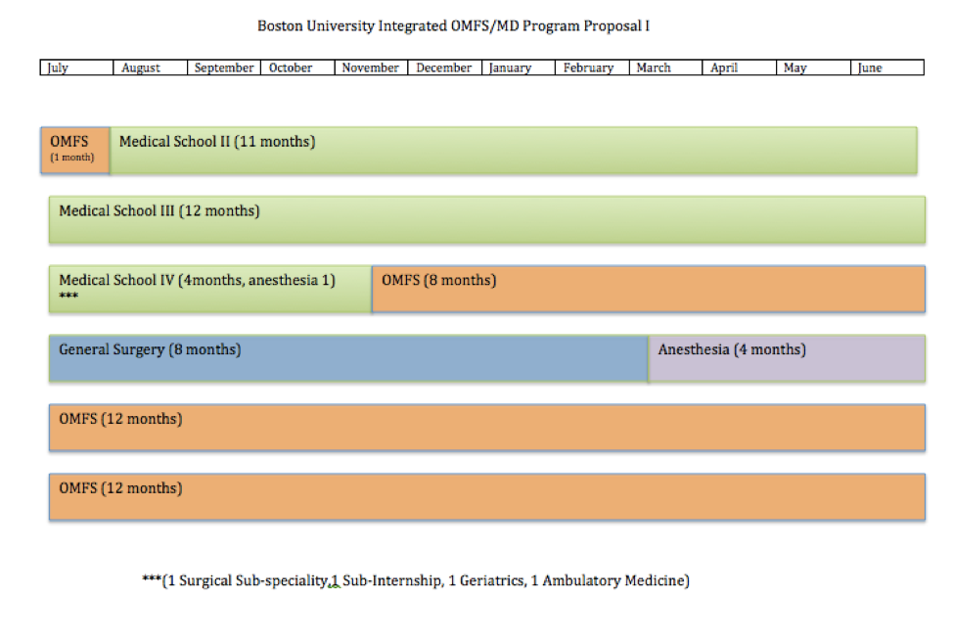This screenshot has height=644, width=953.
Task: Click the May month cell
Action: click(x=813, y=68)
